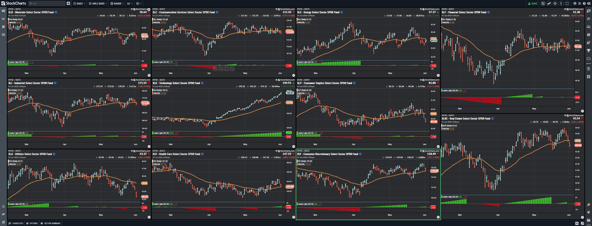Click the vertical bar icon in top toolbar
Screen dimensions: 592x226
pyautogui.click(x=561, y=3)
